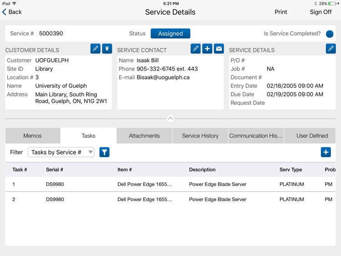The width and height of the screenshot is (341, 256).
Task: Open Communication History tab
Action: point(256,136)
